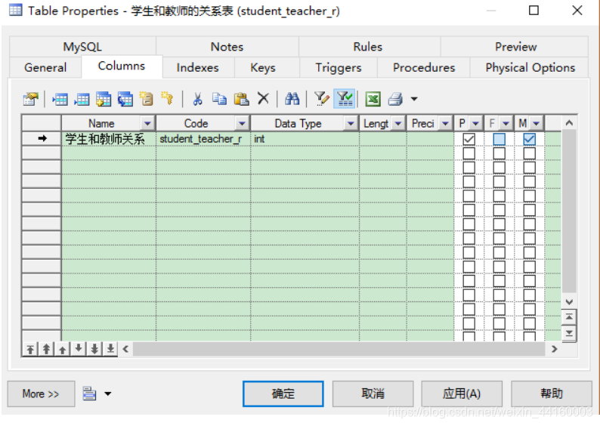Cut selection with scissors icon
The height and width of the screenshot is (426, 600).
pos(197,99)
